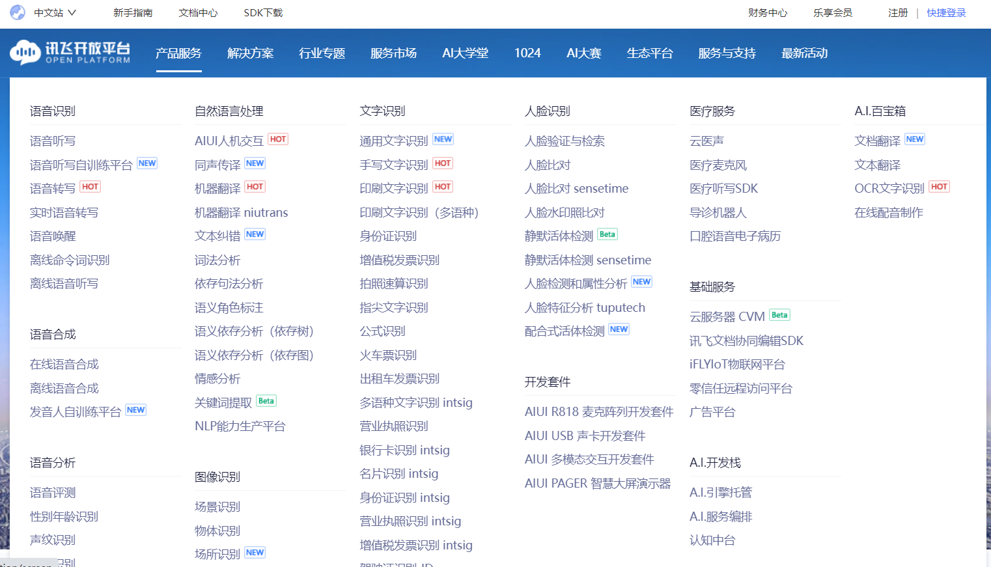Open 在线语音合成 link
This screenshot has height=567, width=991.
coord(64,364)
